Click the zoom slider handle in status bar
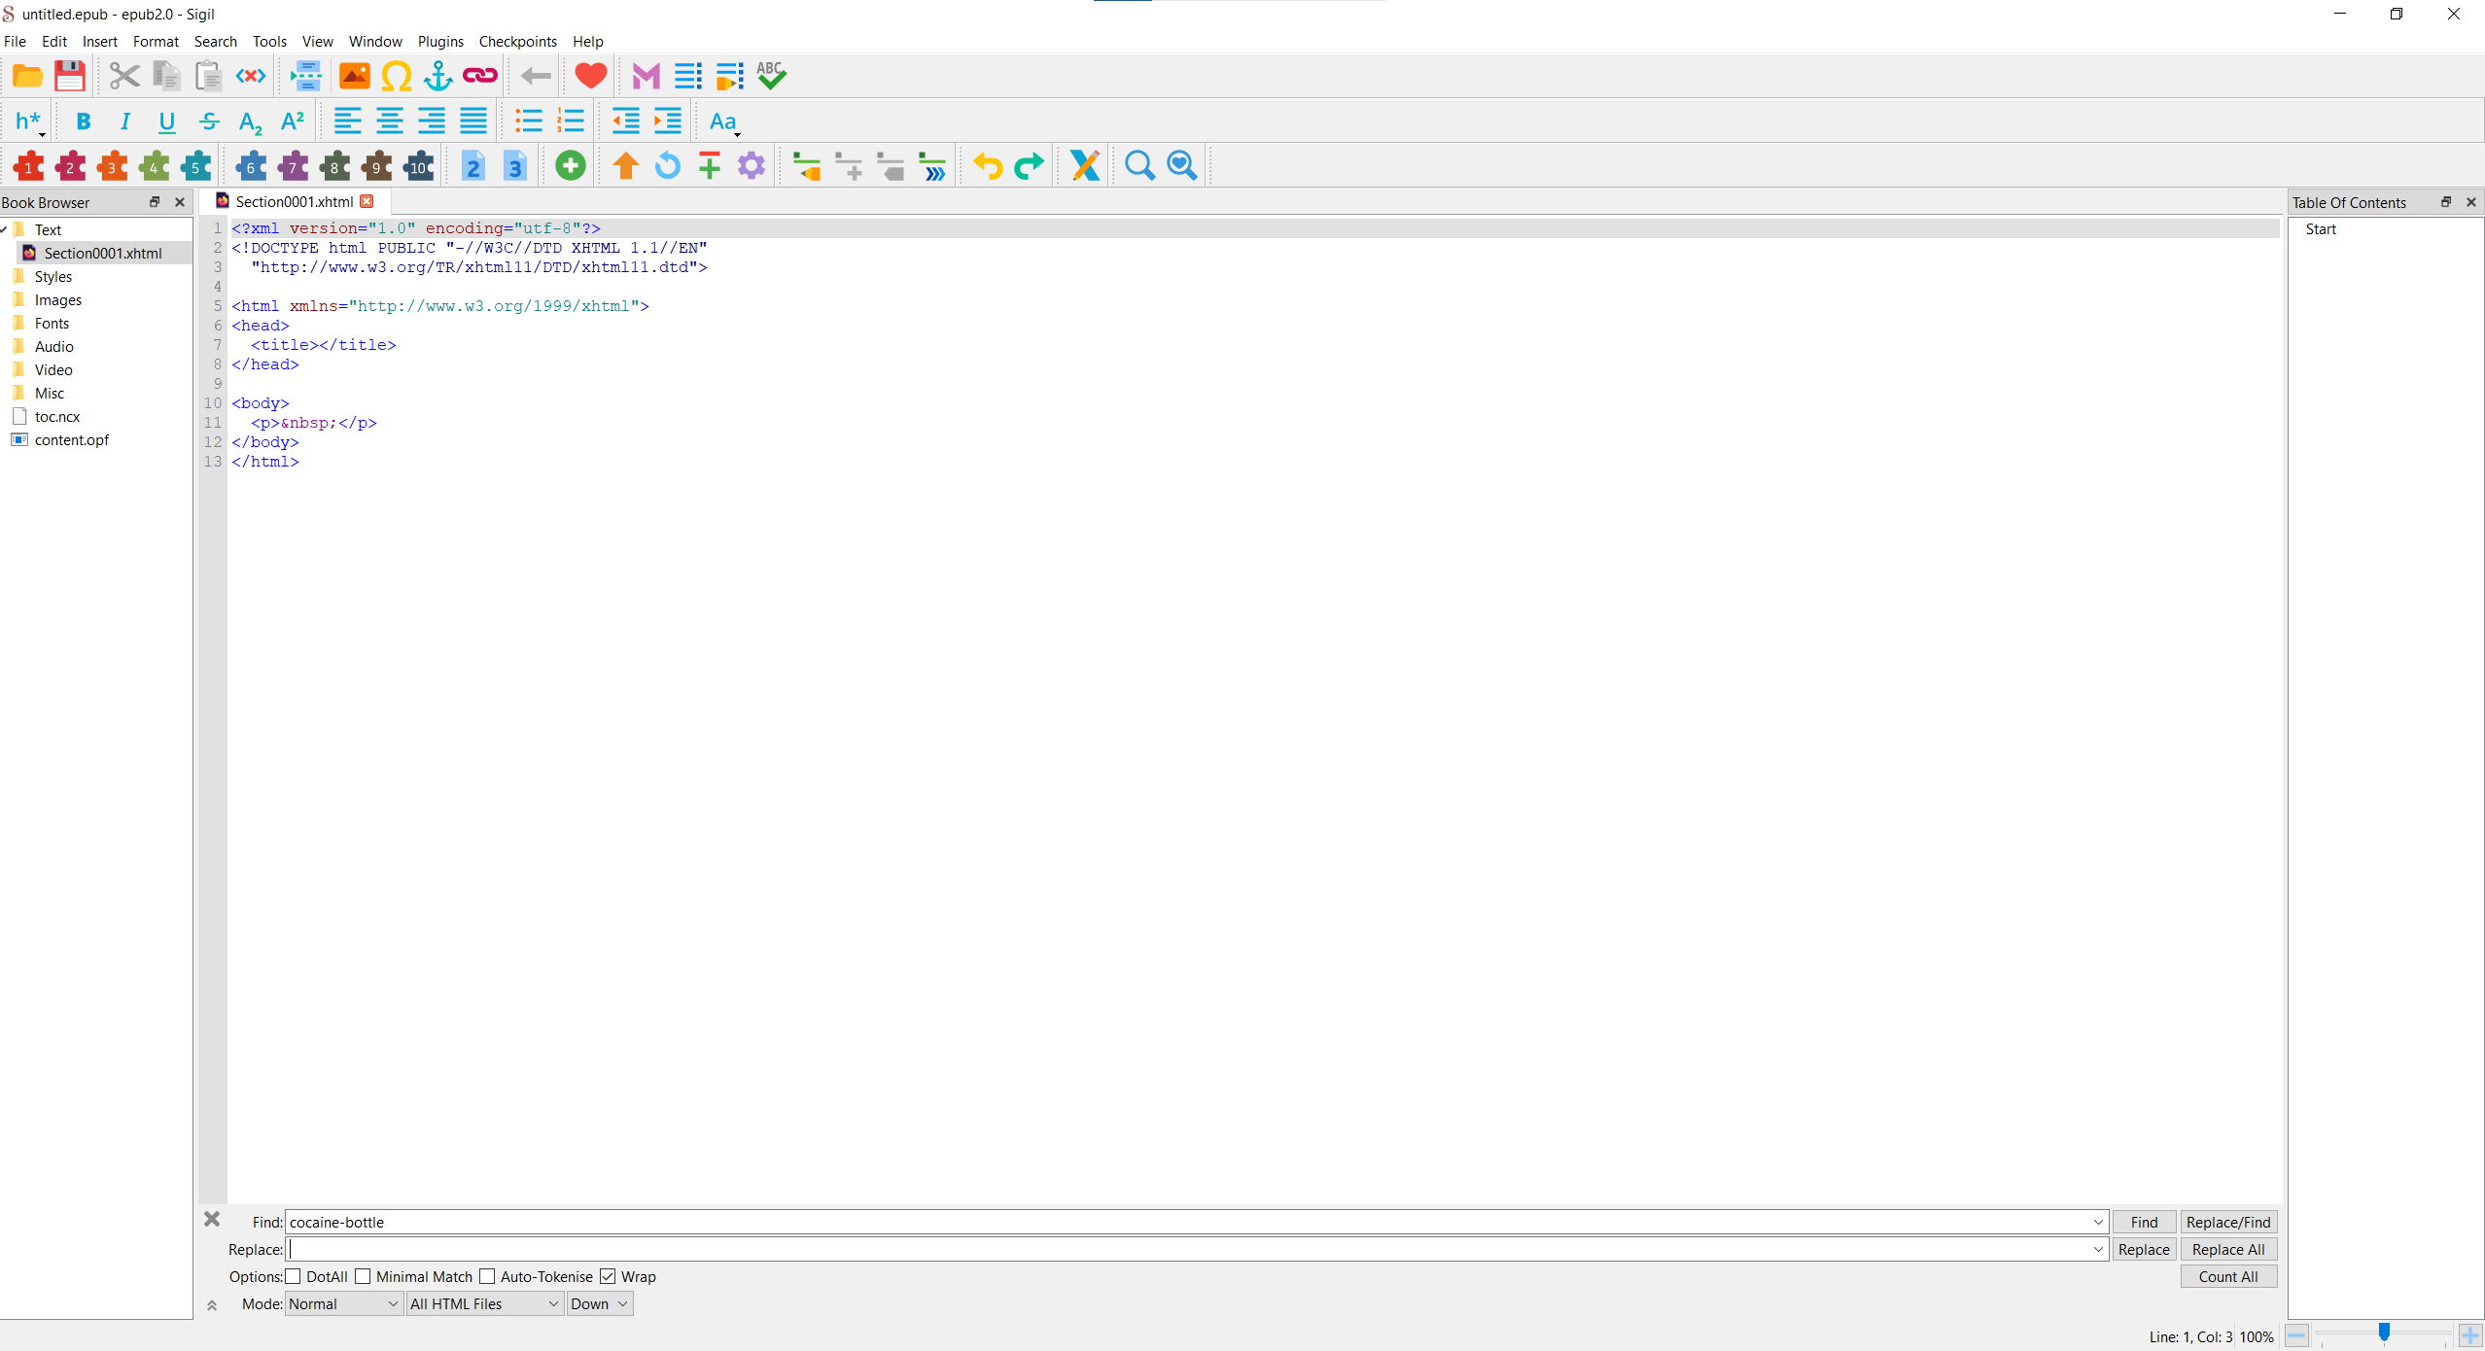Viewport: 2485px width, 1351px height. [2384, 1333]
